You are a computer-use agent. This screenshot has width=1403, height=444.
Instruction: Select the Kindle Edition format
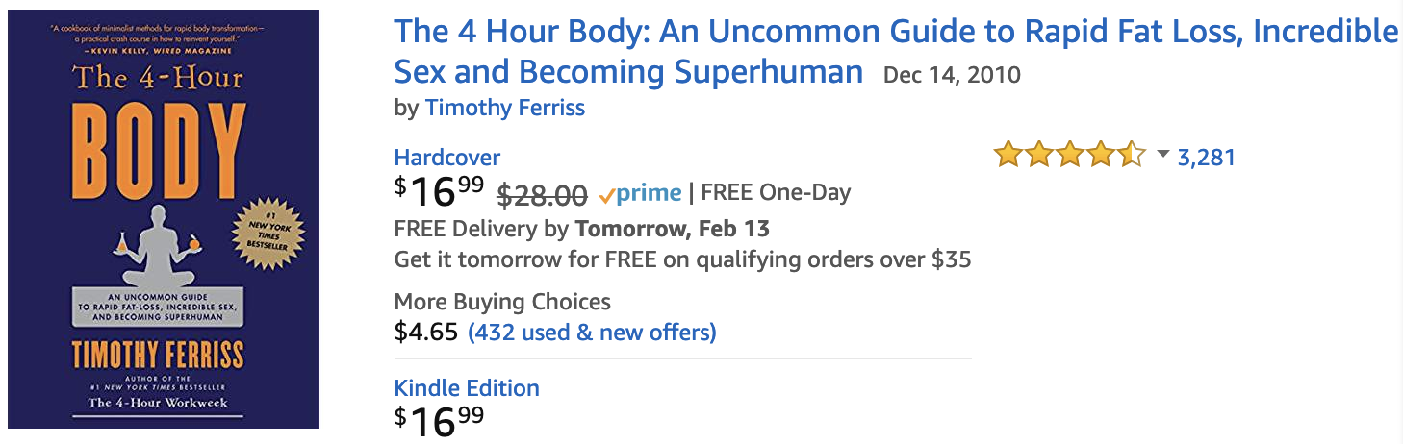tap(467, 388)
